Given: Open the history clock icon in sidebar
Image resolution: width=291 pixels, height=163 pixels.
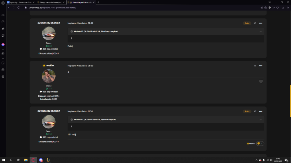Looking at the screenshot, I should pos(3,63).
